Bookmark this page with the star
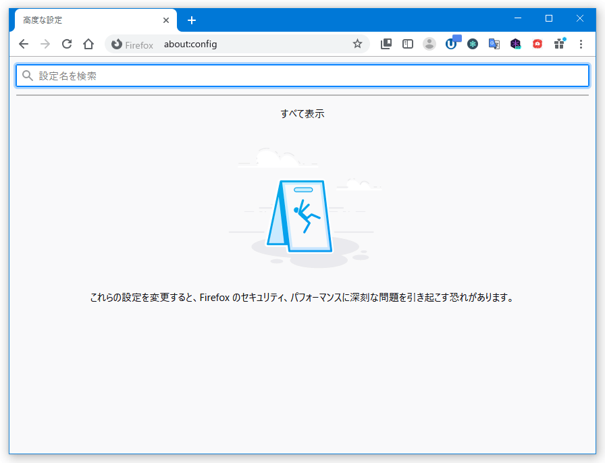Image resolution: width=605 pixels, height=463 pixels. [x=357, y=44]
